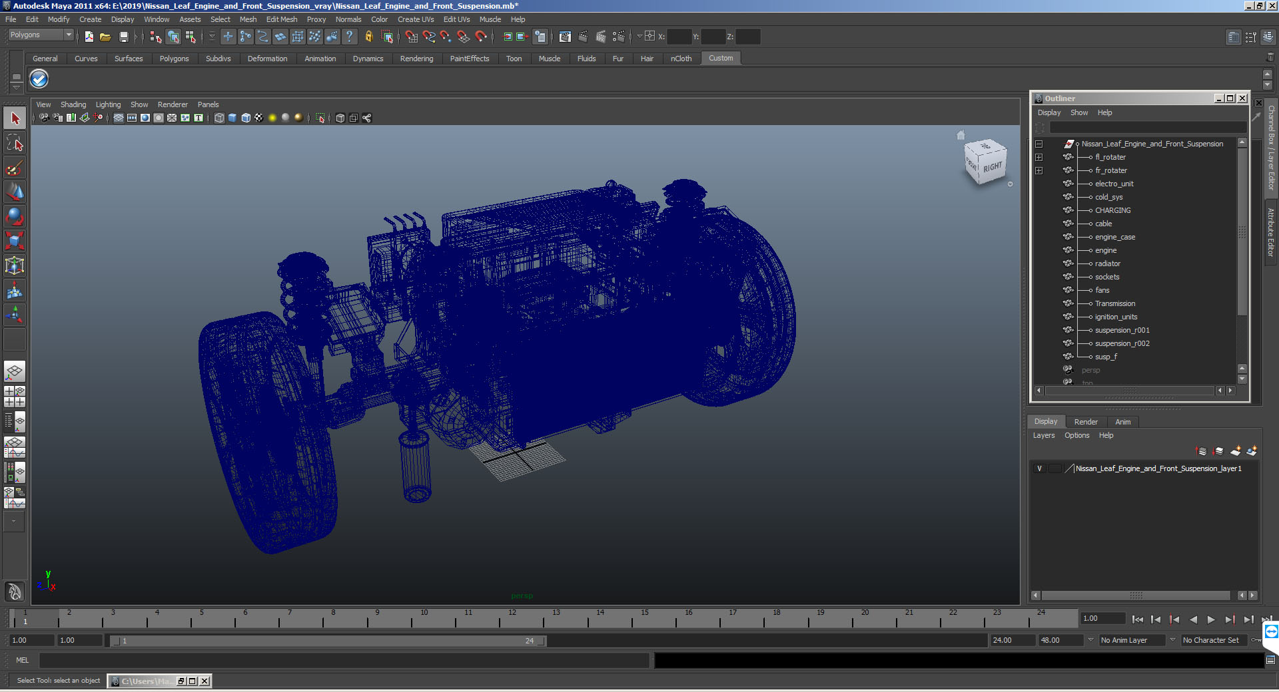
Task: Click the ViewCube RIGHT face
Action: click(992, 167)
